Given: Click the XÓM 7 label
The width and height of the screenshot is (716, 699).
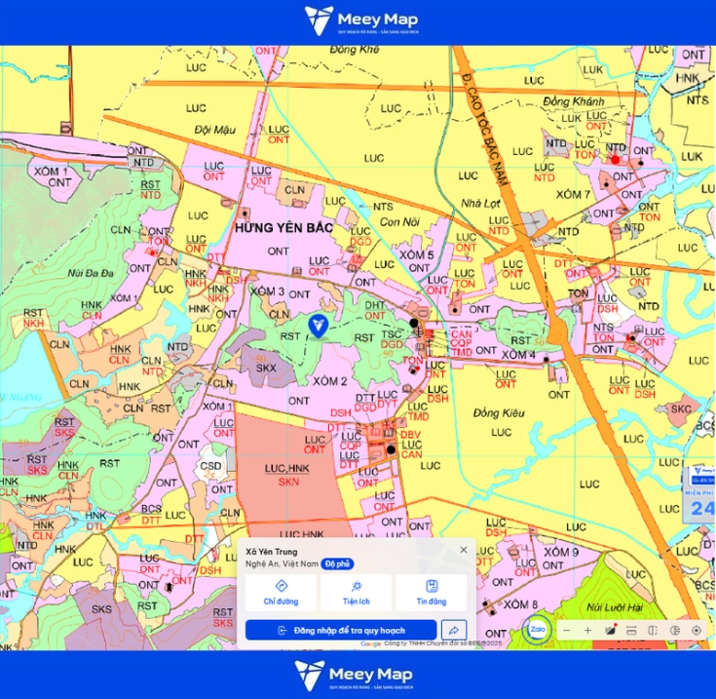Looking at the screenshot, I should tap(573, 195).
